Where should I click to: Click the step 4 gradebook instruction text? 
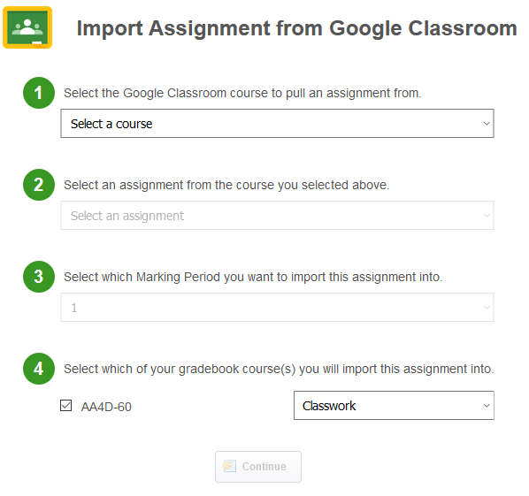click(279, 369)
